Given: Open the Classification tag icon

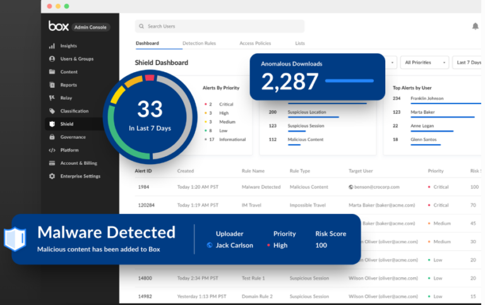Looking at the screenshot, I should click(x=52, y=111).
